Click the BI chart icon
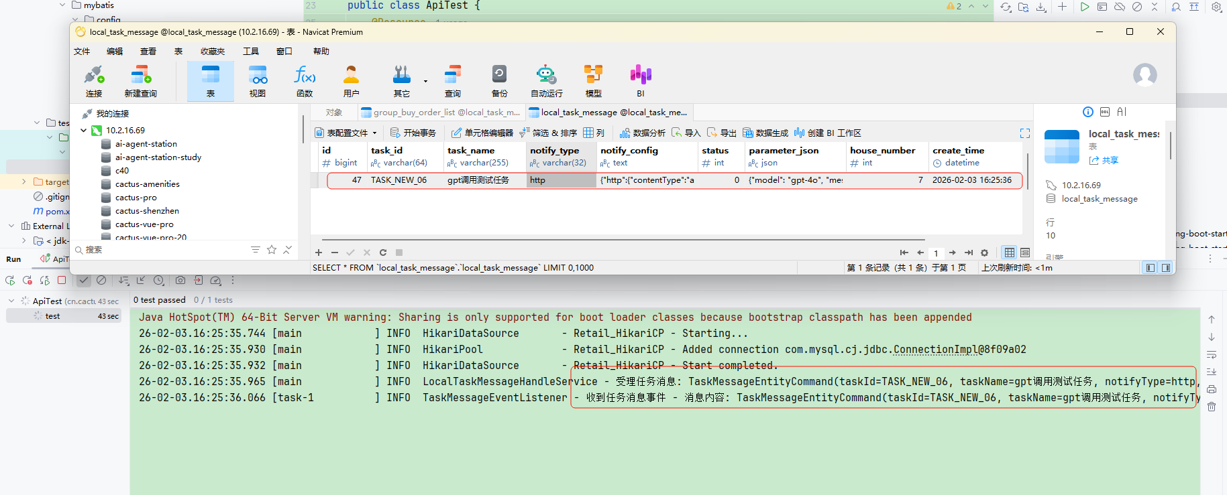Viewport: 1227px width, 495px height. [x=640, y=81]
